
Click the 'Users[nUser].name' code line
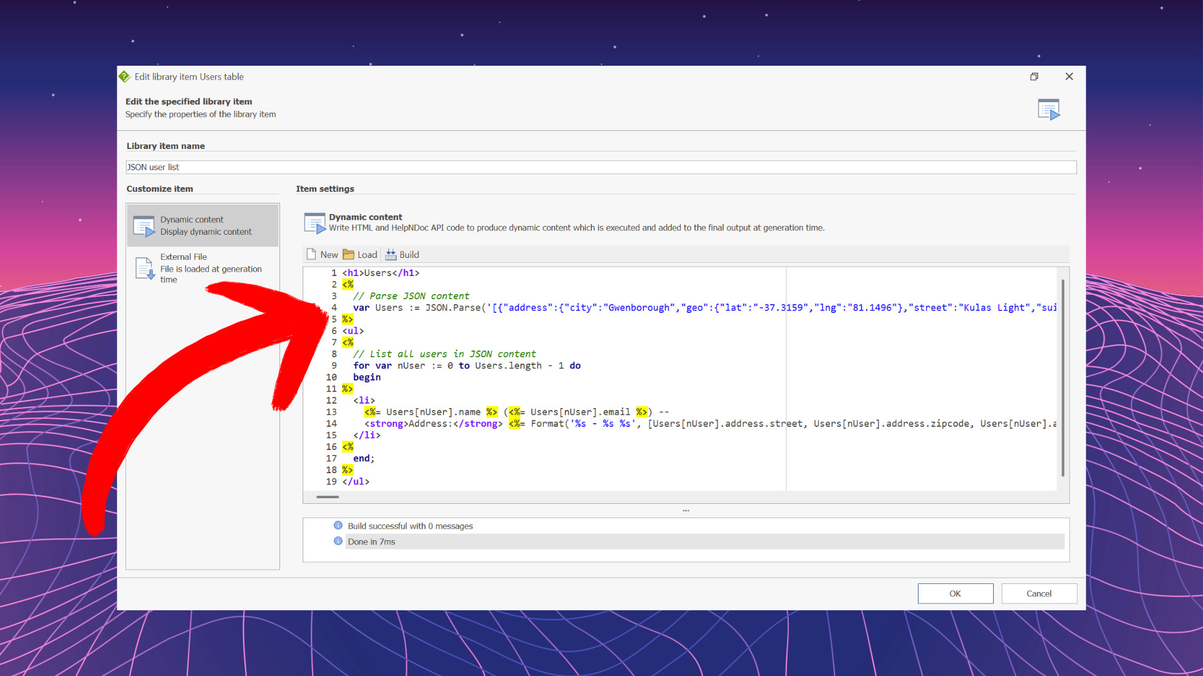pyautogui.click(x=517, y=412)
